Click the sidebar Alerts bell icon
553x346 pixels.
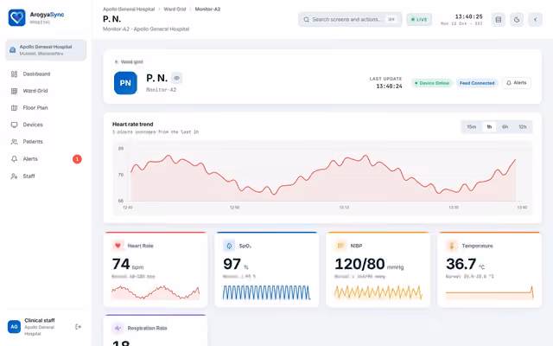(x=14, y=159)
